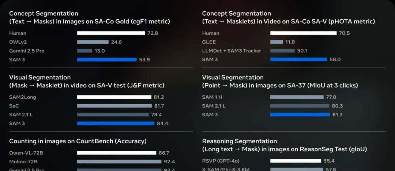This screenshot has height=171, width=395.
Task: Click the SAM 2.1 L bar scoring 80.3
Action: point(300,106)
